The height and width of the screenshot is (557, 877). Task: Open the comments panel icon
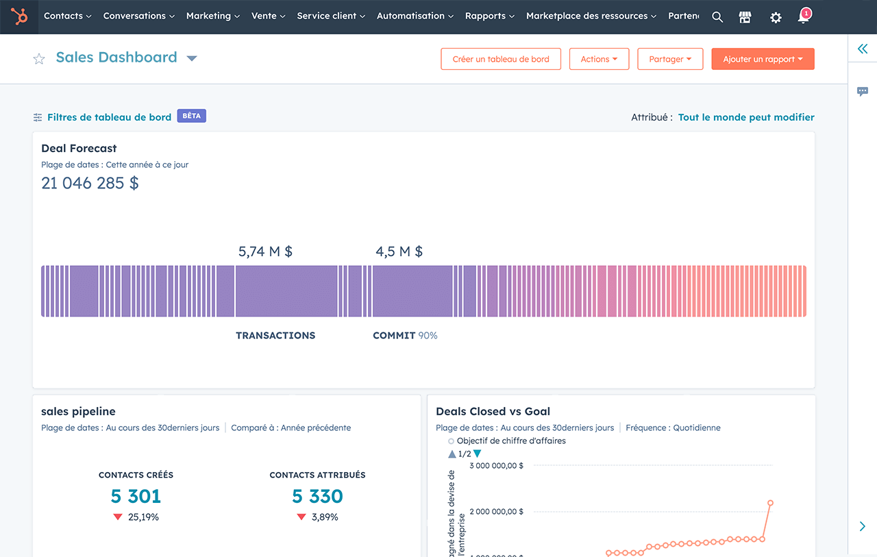tap(862, 91)
